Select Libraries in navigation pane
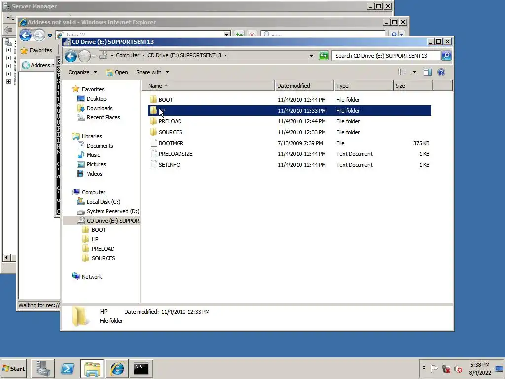Image resolution: width=505 pixels, height=379 pixels. 91,136
